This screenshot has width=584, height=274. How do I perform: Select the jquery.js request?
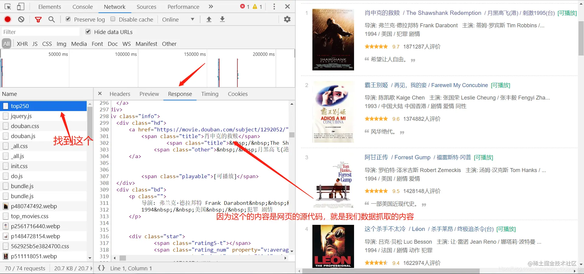(x=43, y=116)
